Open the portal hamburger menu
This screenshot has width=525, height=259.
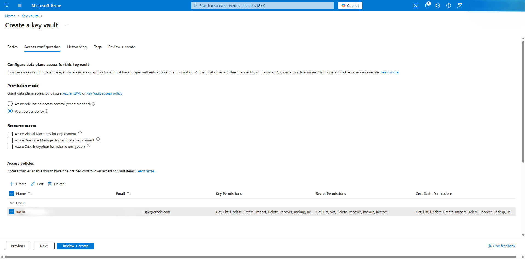click(x=19, y=5)
